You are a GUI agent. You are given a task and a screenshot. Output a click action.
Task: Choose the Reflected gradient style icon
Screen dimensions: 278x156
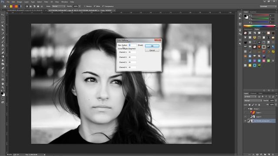[38, 6]
